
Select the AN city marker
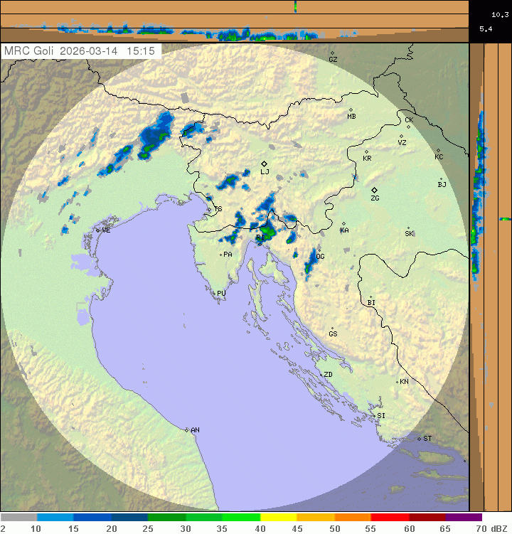pyautogui.click(x=187, y=429)
